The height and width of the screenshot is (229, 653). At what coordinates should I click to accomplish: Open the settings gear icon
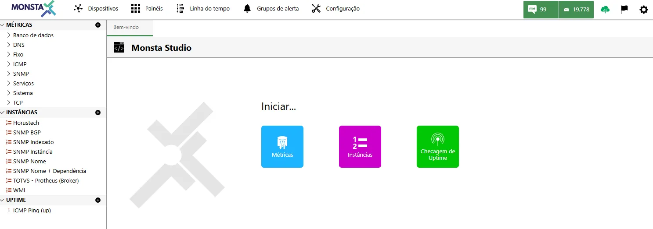tap(643, 9)
